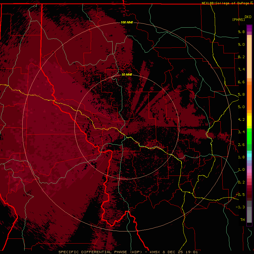Viewport: 254px width, 254px height.
Task: Click the 1.8 value on the color scale
Action: 241,157
